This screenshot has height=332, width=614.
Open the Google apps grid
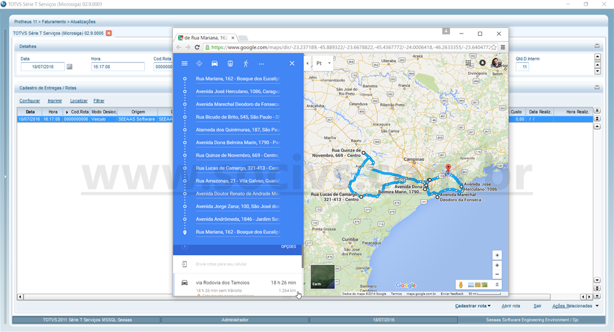(468, 63)
